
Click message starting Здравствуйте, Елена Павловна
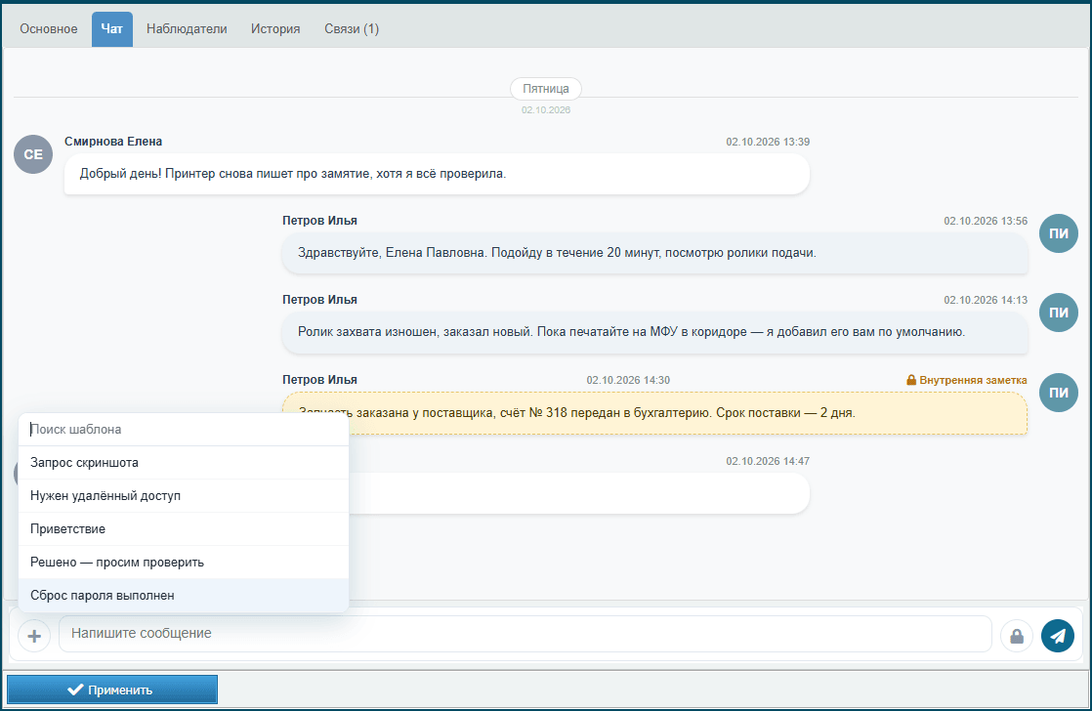(655, 254)
